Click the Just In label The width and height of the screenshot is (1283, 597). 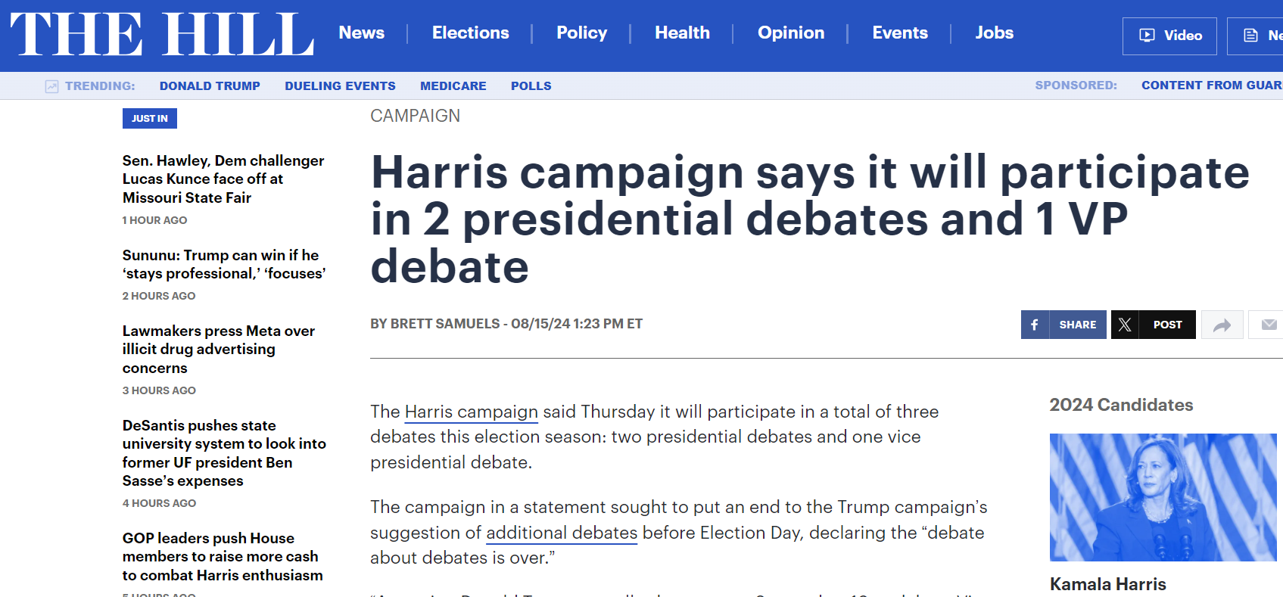pos(150,118)
